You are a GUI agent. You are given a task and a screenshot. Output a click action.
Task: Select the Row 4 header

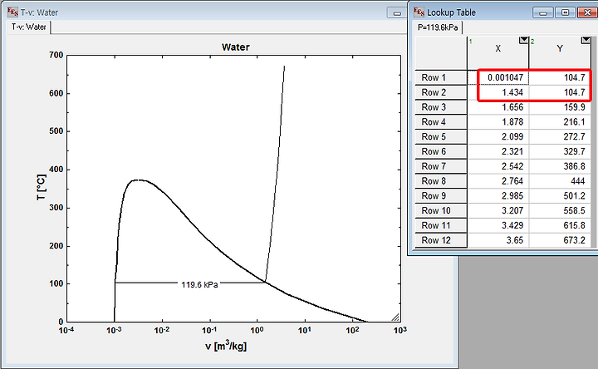pyautogui.click(x=441, y=122)
